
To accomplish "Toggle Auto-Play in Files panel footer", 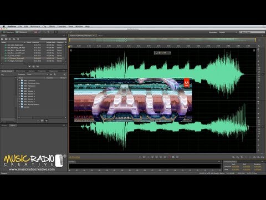I will pyautogui.click(x=38, y=66).
